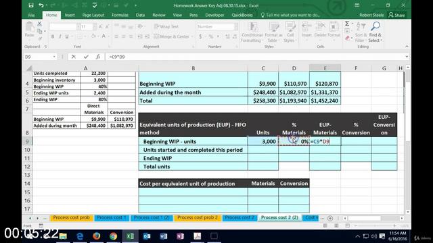
Task: Switch to the Insert ribbon tab
Action: pos(70,15)
